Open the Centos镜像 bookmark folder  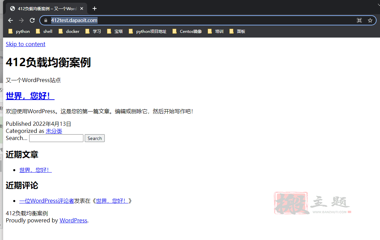[187, 32]
